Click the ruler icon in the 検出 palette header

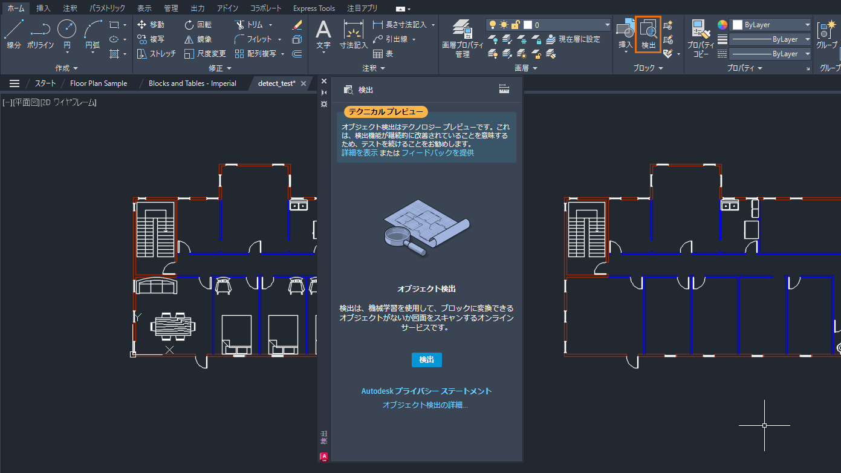pos(504,90)
